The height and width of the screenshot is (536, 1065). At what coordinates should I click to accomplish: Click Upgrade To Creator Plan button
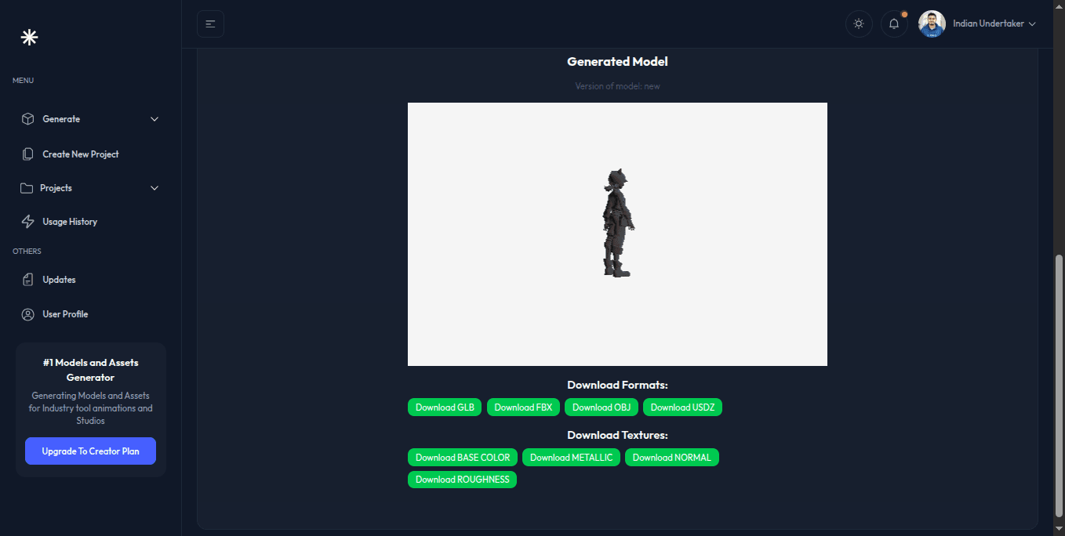pyautogui.click(x=90, y=451)
